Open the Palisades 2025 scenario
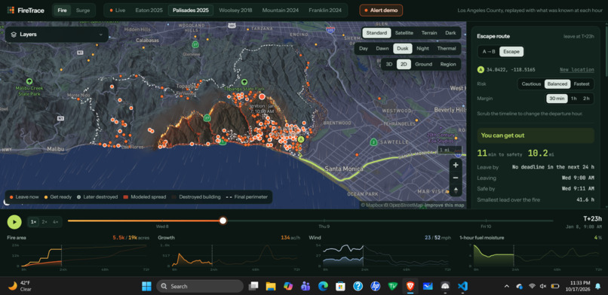608x295 pixels. tap(190, 11)
